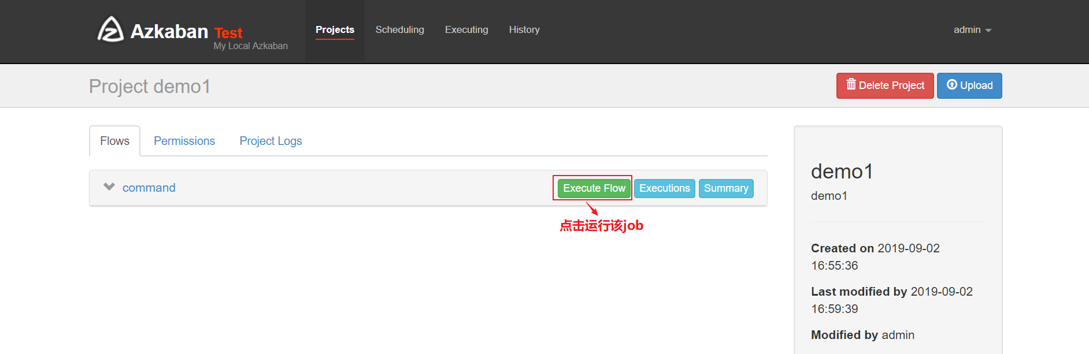The height and width of the screenshot is (354, 1089).
Task: Click the My Local Azkaban subtitle
Action: pyautogui.click(x=250, y=46)
